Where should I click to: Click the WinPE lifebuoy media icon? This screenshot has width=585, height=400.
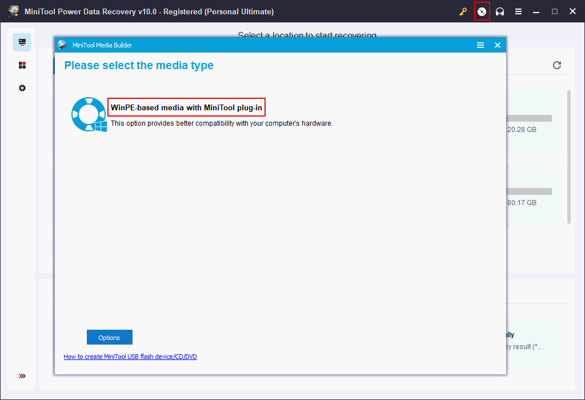[x=89, y=114]
